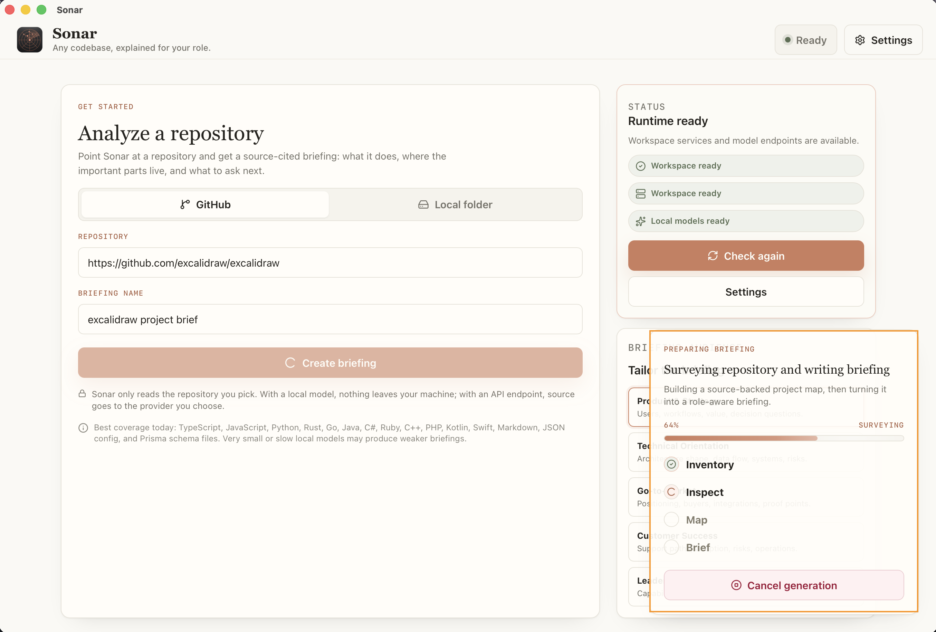This screenshot has width=936, height=632.
Task: Select the Map step circle
Action: pos(671,519)
